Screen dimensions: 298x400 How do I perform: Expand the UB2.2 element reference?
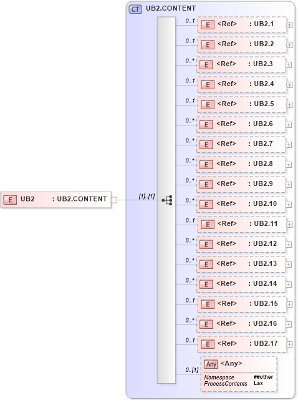290,45
